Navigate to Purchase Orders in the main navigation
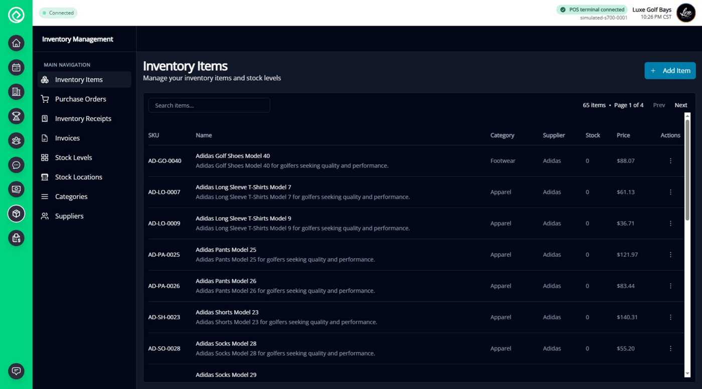 pos(80,99)
